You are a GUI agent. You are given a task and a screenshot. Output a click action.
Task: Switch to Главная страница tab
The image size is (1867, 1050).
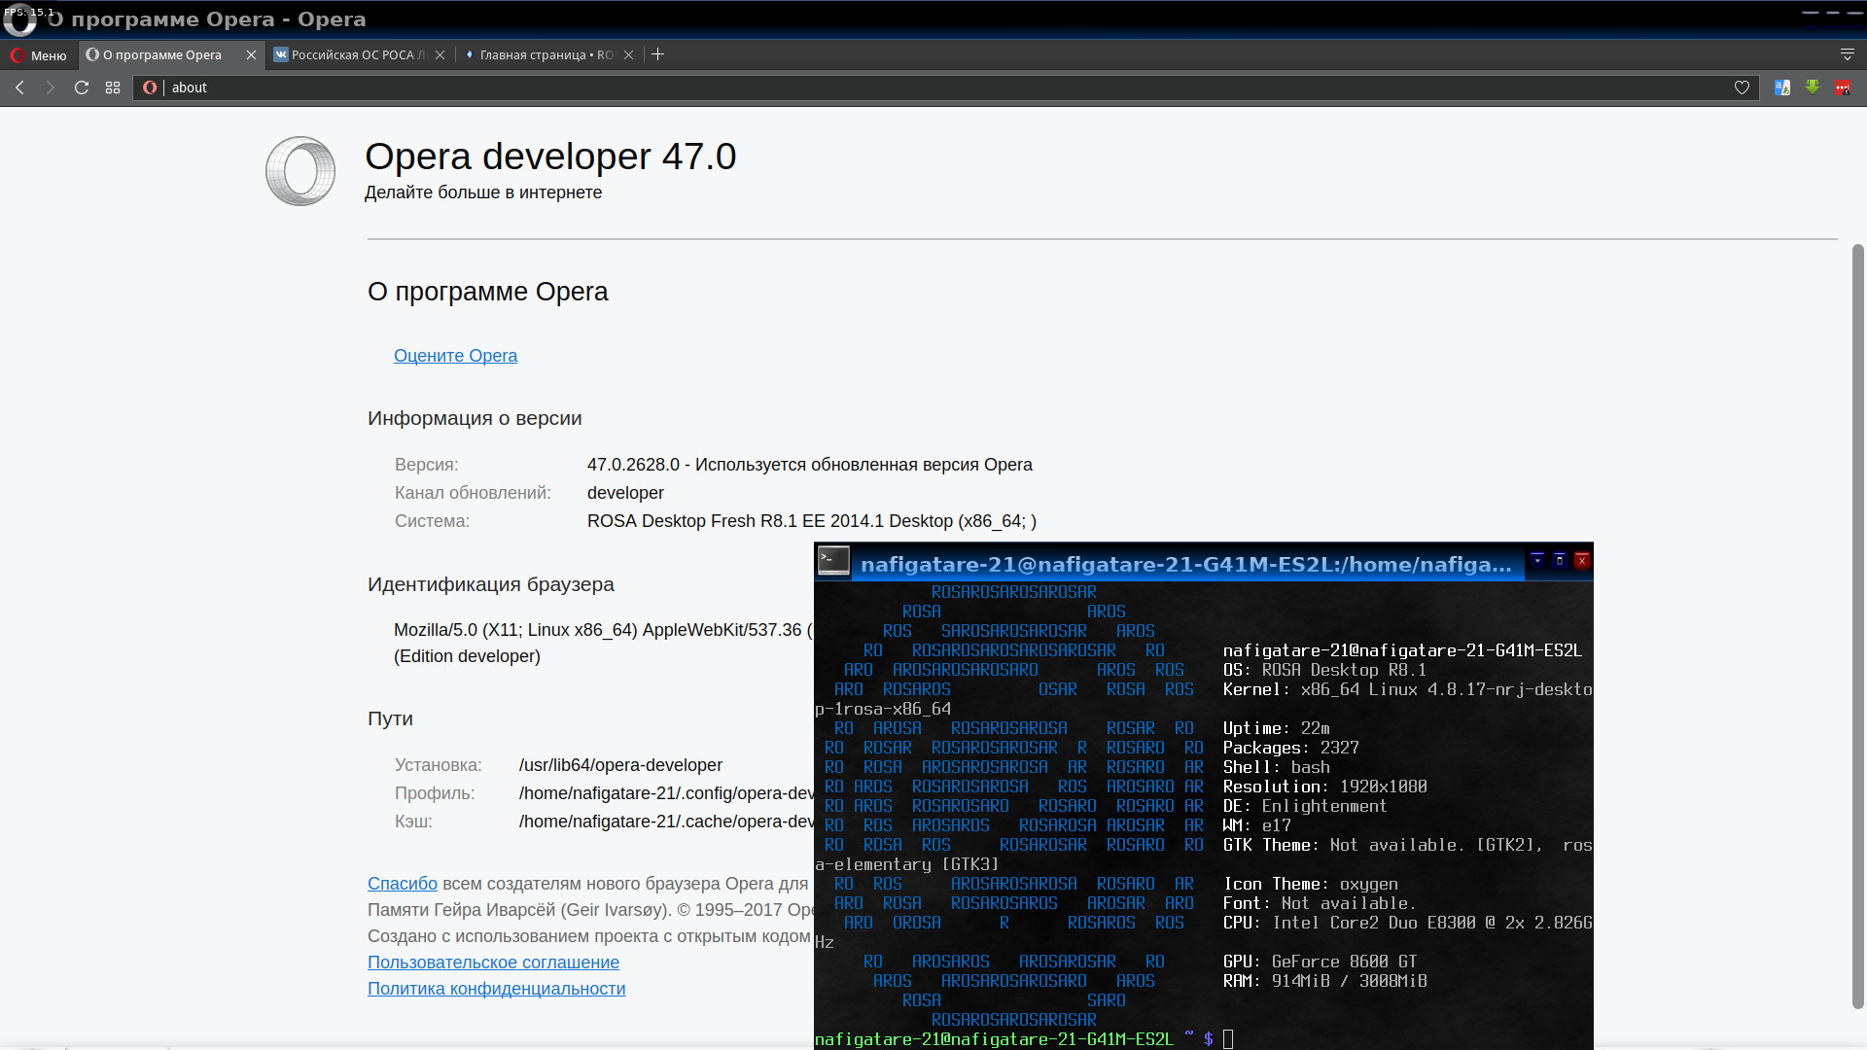[543, 55]
